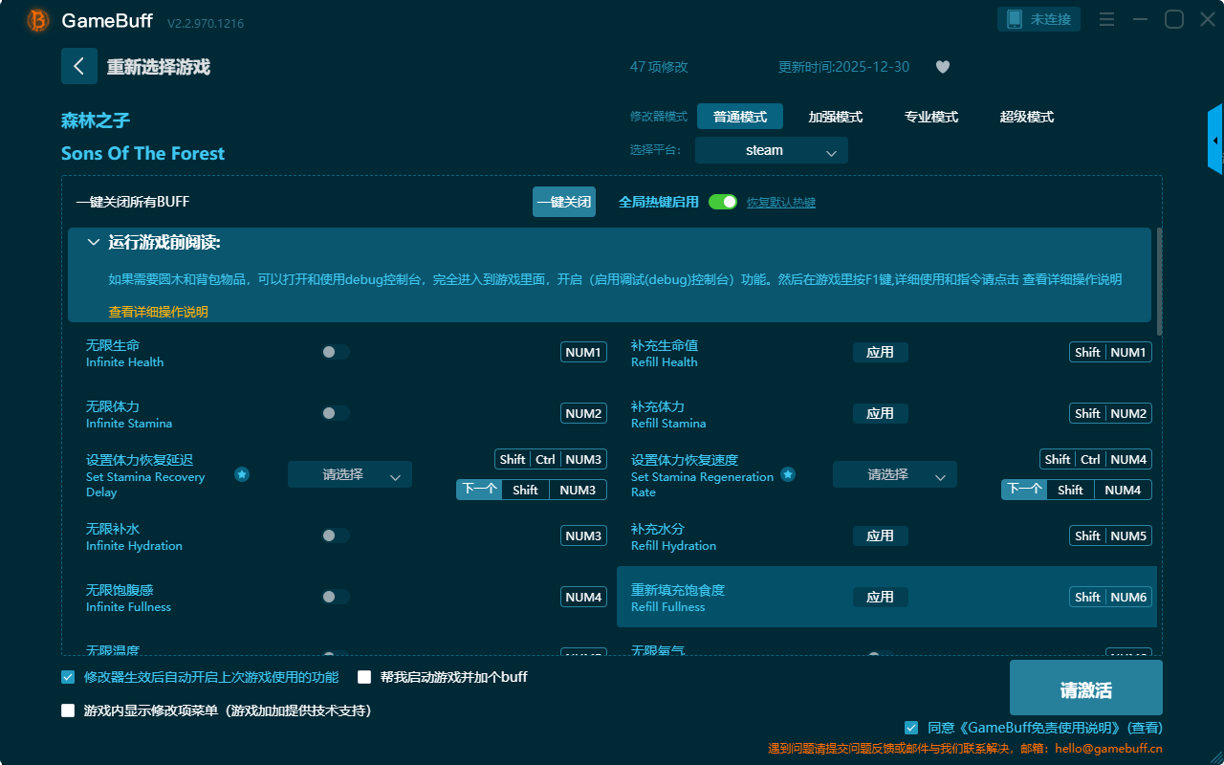Collapse the 运行游戏前阅读 section
The image size is (1224, 765).
[x=94, y=243]
